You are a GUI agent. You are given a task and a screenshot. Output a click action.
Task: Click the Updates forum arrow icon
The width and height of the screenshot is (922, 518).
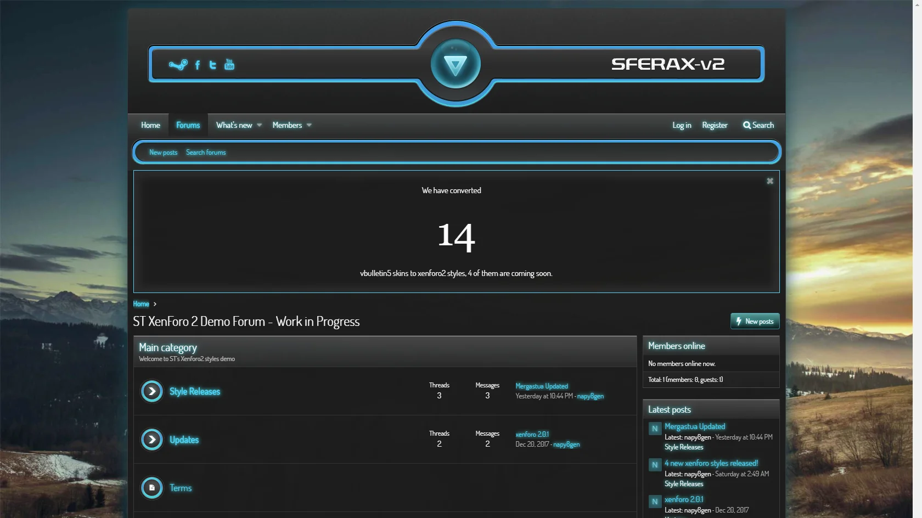151,440
